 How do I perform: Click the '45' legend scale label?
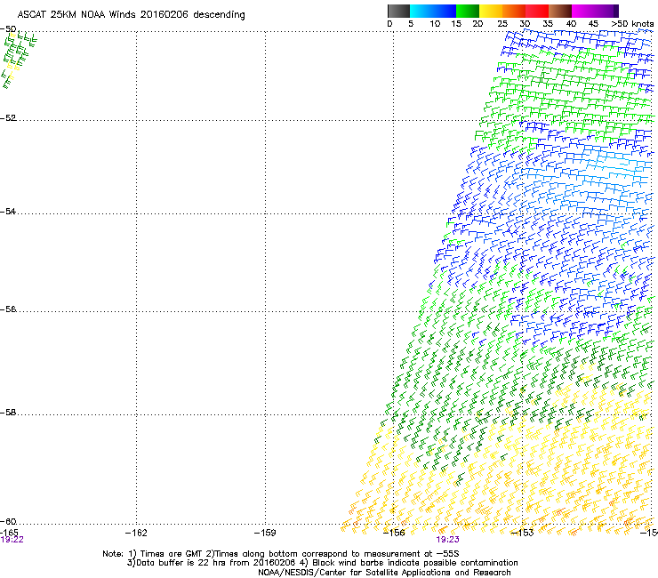(593, 23)
